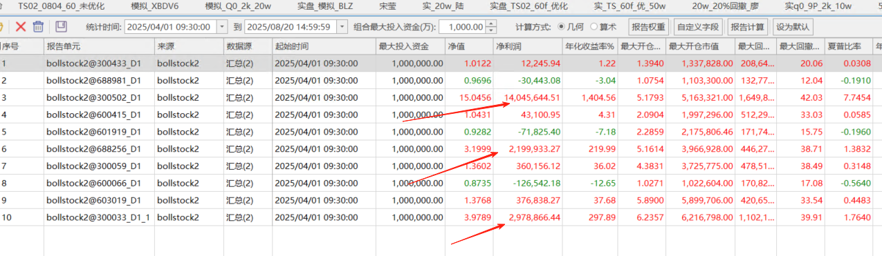
Task: Click the 报告计算 button
Action: pos(748,27)
